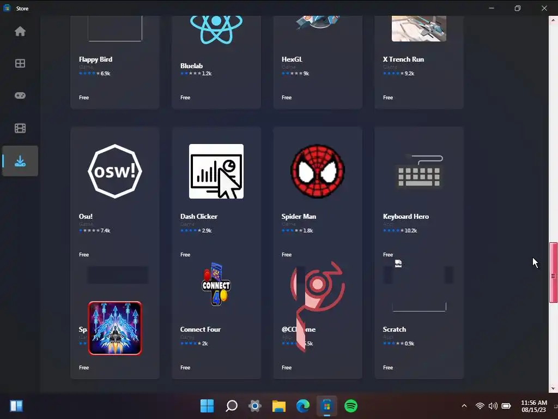Open the Apps grid section in sidebar

pos(20,63)
